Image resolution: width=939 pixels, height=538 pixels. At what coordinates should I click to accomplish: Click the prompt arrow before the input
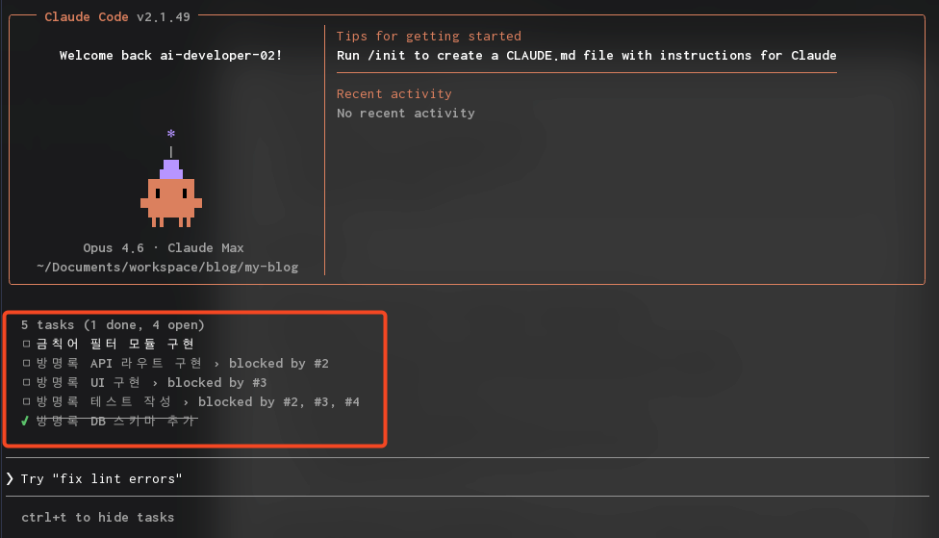point(10,478)
